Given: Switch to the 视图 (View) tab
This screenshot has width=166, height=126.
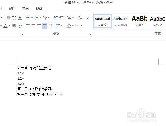Looking at the screenshot, I should coord(39,8).
